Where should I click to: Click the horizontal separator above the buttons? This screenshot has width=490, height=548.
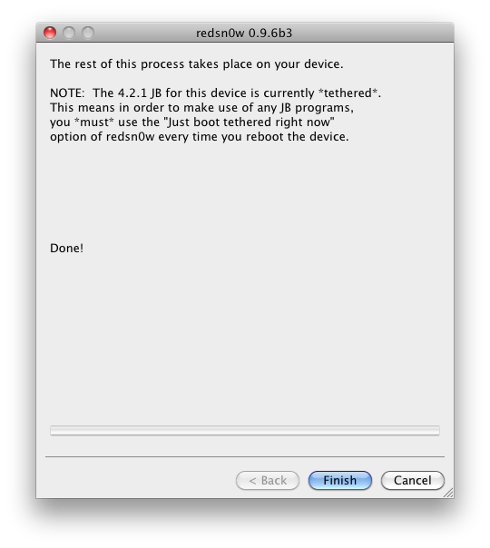pos(245,456)
